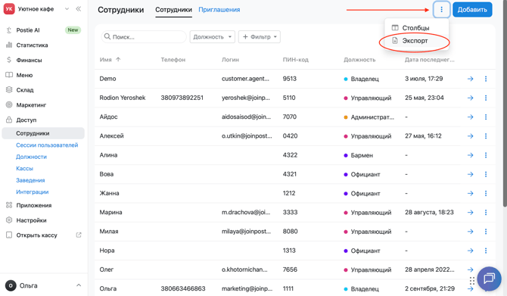Open the Алина row arrow
This screenshot has width=507, height=296.
pos(471,155)
